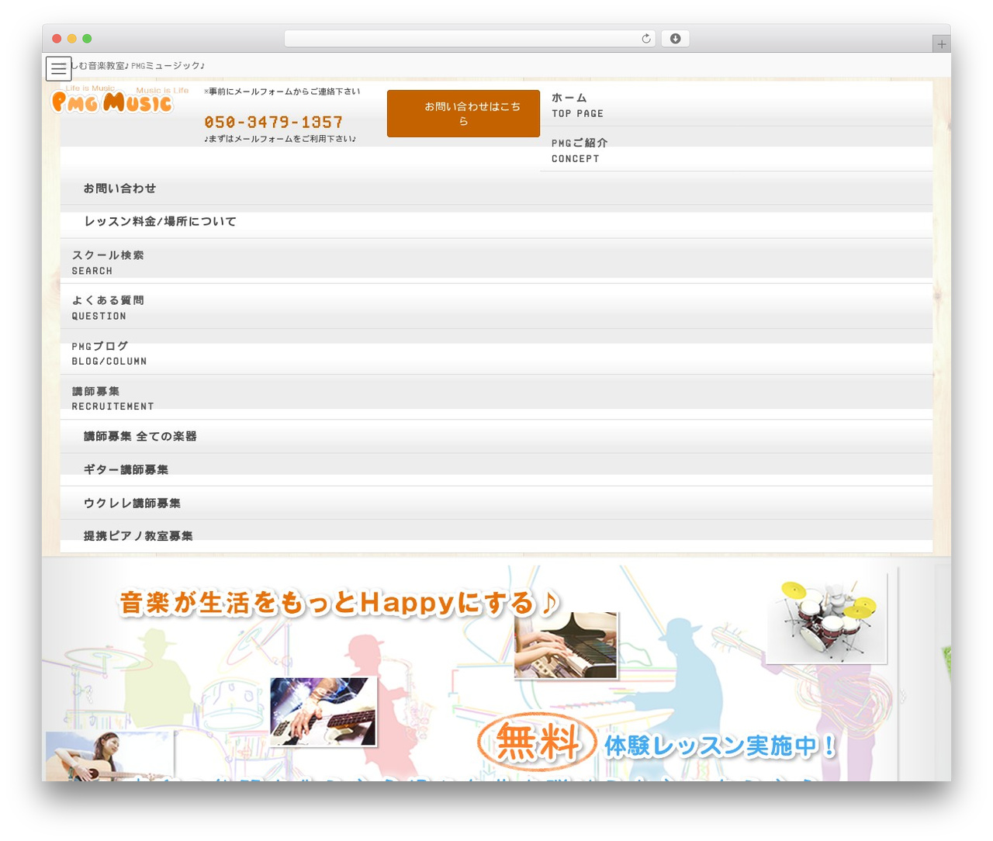Open the PMGご紹介 CONCEPT menu item

point(736,151)
